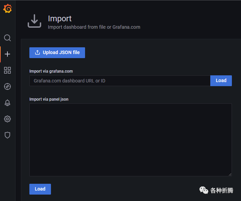Click the Import via grafana.com label
The image size is (241, 201).
51,71
